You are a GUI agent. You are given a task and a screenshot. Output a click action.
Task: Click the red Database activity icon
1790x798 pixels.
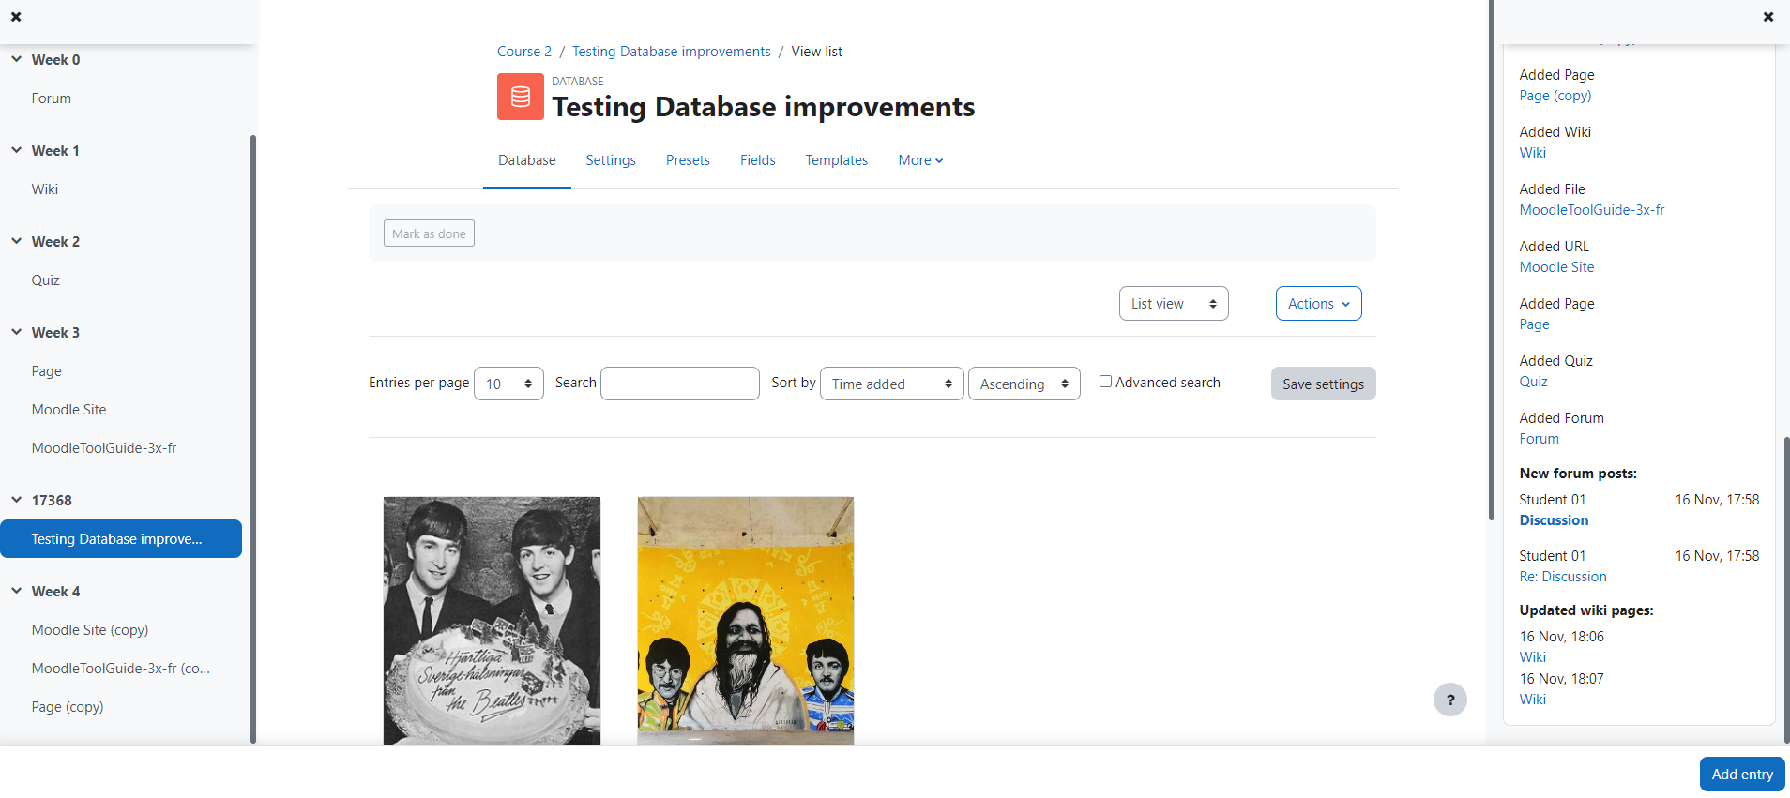pyautogui.click(x=521, y=97)
